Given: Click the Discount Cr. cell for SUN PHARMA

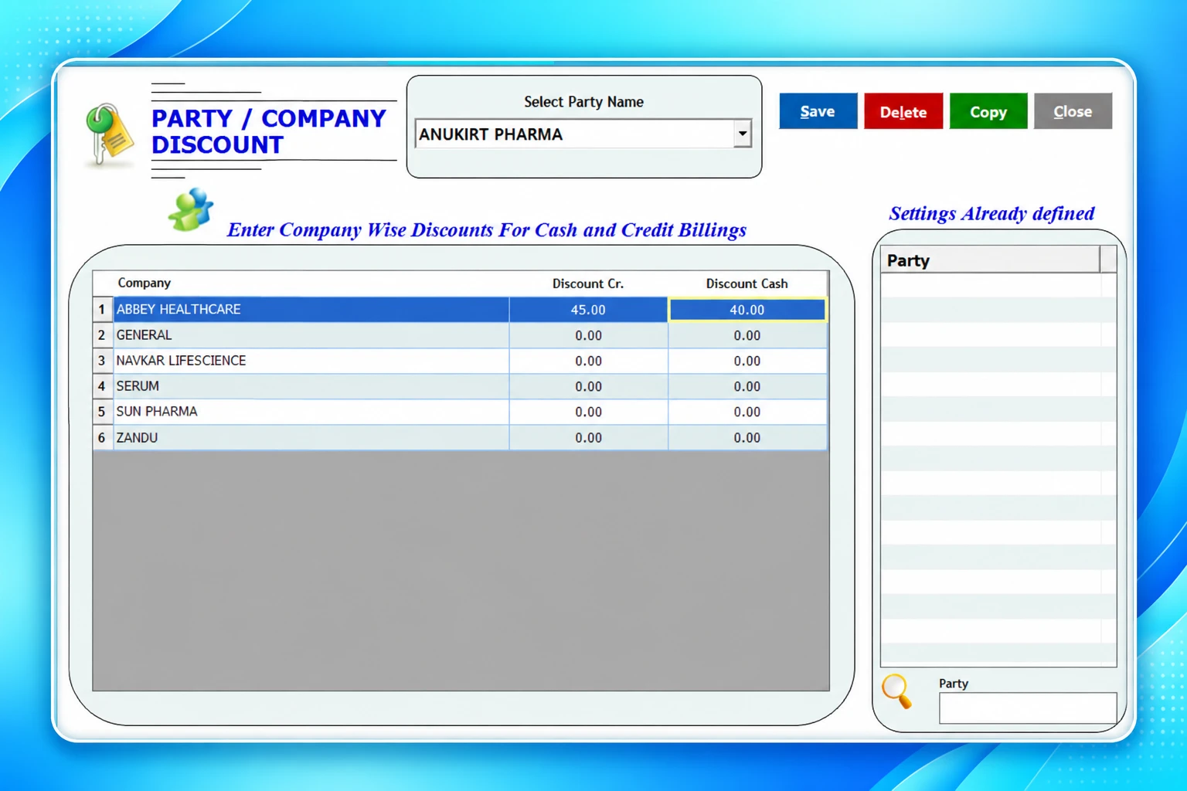Looking at the screenshot, I should pyautogui.click(x=588, y=412).
